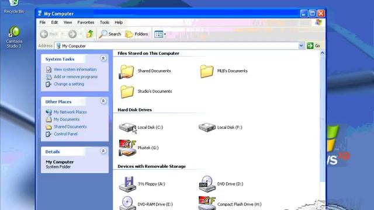
Task: Select the Local Disk (F:) drive icon
Action: coord(207,127)
